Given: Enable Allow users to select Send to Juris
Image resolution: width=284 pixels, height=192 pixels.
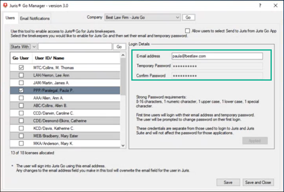Looking at the screenshot, I should [x=187, y=30].
